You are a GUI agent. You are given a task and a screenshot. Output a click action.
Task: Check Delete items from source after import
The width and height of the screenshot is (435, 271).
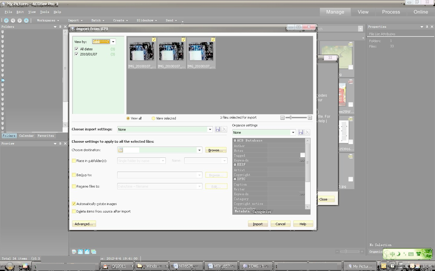tap(74, 211)
